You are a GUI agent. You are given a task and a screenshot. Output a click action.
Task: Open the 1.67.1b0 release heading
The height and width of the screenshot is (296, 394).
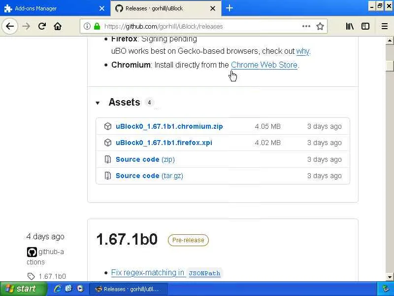click(127, 239)
